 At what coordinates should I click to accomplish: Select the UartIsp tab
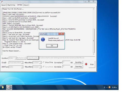(19, 5)
